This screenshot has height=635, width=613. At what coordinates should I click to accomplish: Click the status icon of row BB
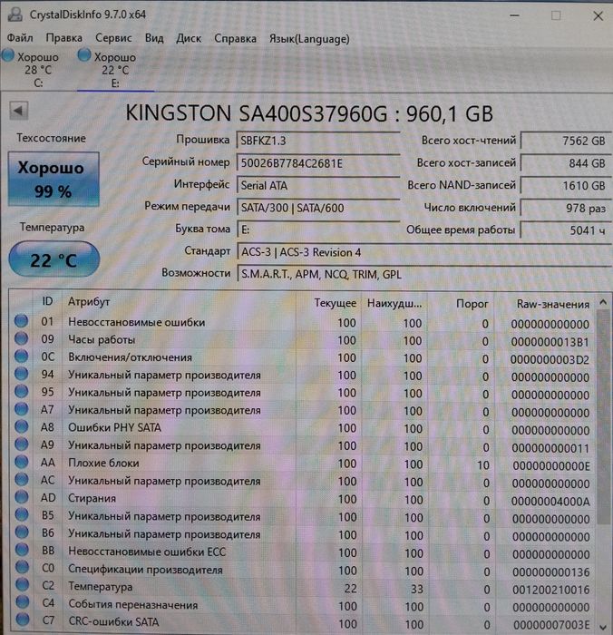[22, 550]
